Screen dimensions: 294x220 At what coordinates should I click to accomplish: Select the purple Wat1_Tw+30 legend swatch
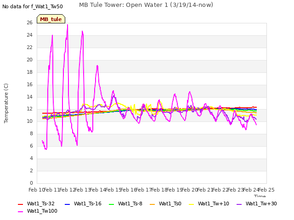[x=239, y=204]
